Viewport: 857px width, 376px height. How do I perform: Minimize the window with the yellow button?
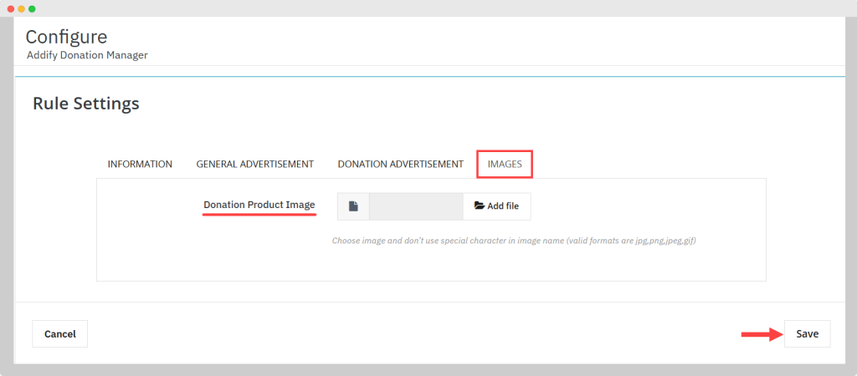pyautogui.click(x=21, y=8)
